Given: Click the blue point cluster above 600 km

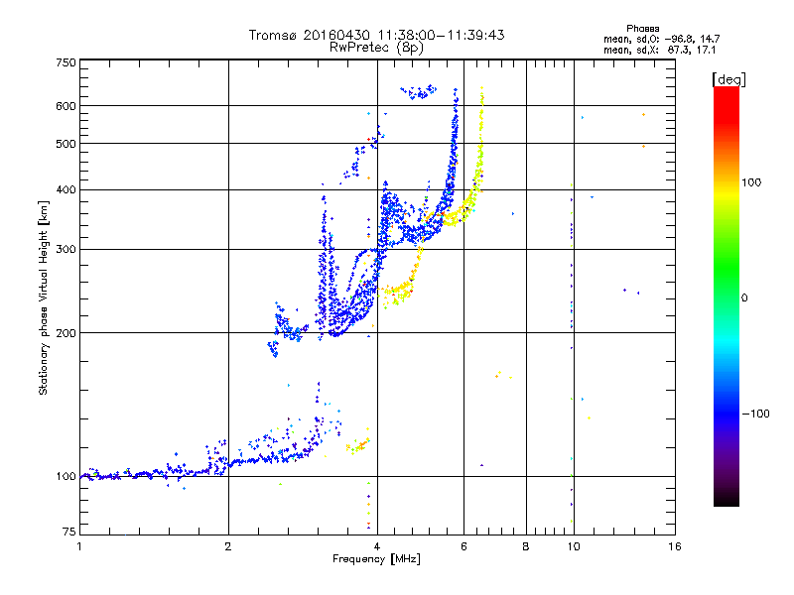Looking at the screenshot, I should coord(419,92).
